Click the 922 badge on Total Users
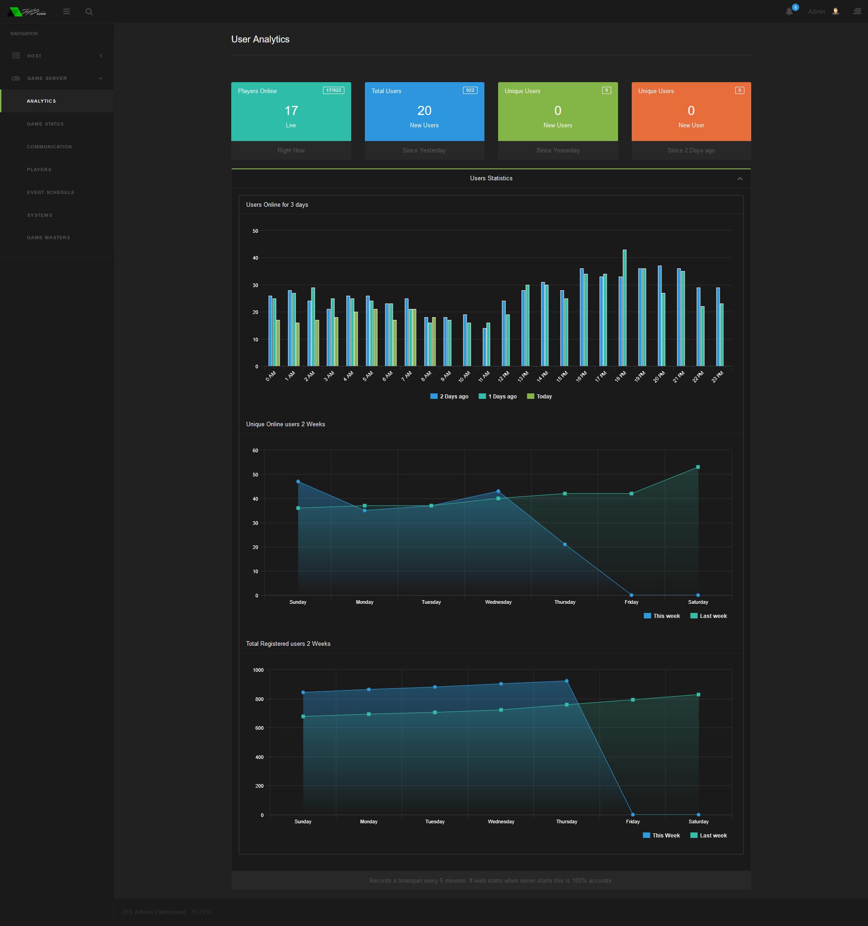 (470, 90)
